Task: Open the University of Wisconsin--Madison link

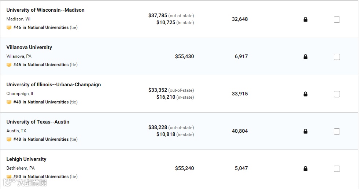Action: tap(45, 10)
